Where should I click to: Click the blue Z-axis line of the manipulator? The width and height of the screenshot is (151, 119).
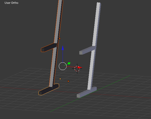pyautogui.click(x=63, y=56)
